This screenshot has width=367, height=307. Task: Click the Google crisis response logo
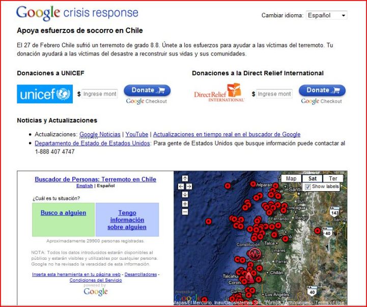tap(77, 13)
